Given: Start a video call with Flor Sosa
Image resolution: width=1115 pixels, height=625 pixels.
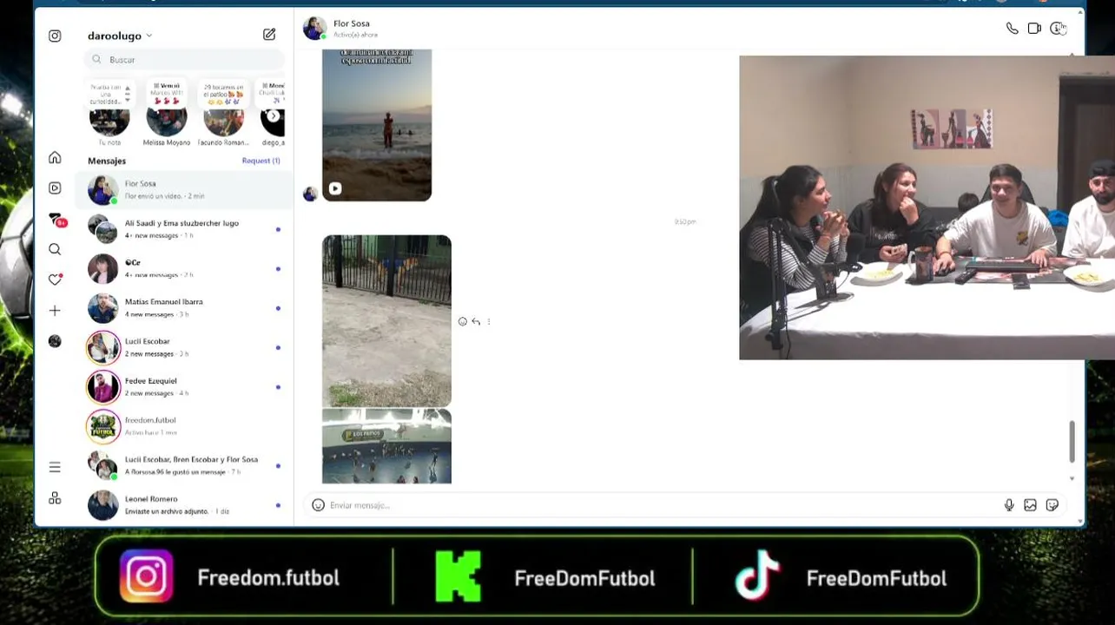Looking at the screenshot, I should [x=1034, y=29].
